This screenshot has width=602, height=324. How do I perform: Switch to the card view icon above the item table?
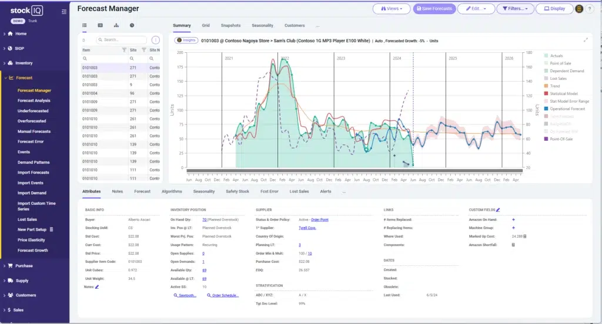pos(100,25)
